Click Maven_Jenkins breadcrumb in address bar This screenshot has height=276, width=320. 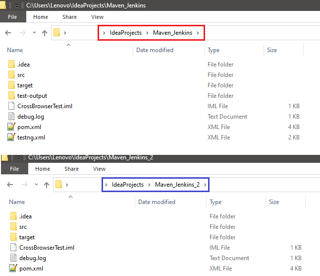[x=173, y=33]
